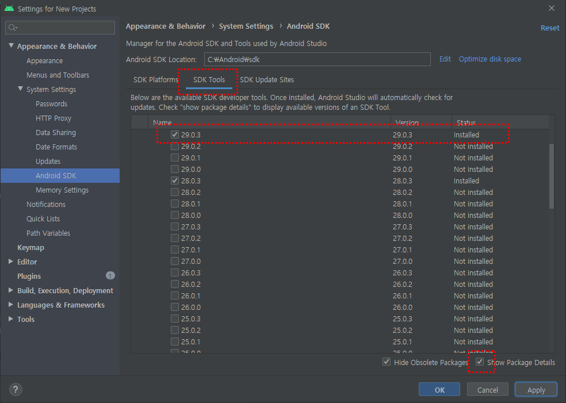Viewport: 566px width, 403px height.
Task: Click Installed status of 28.0.3 row
Action: (466, 181)
